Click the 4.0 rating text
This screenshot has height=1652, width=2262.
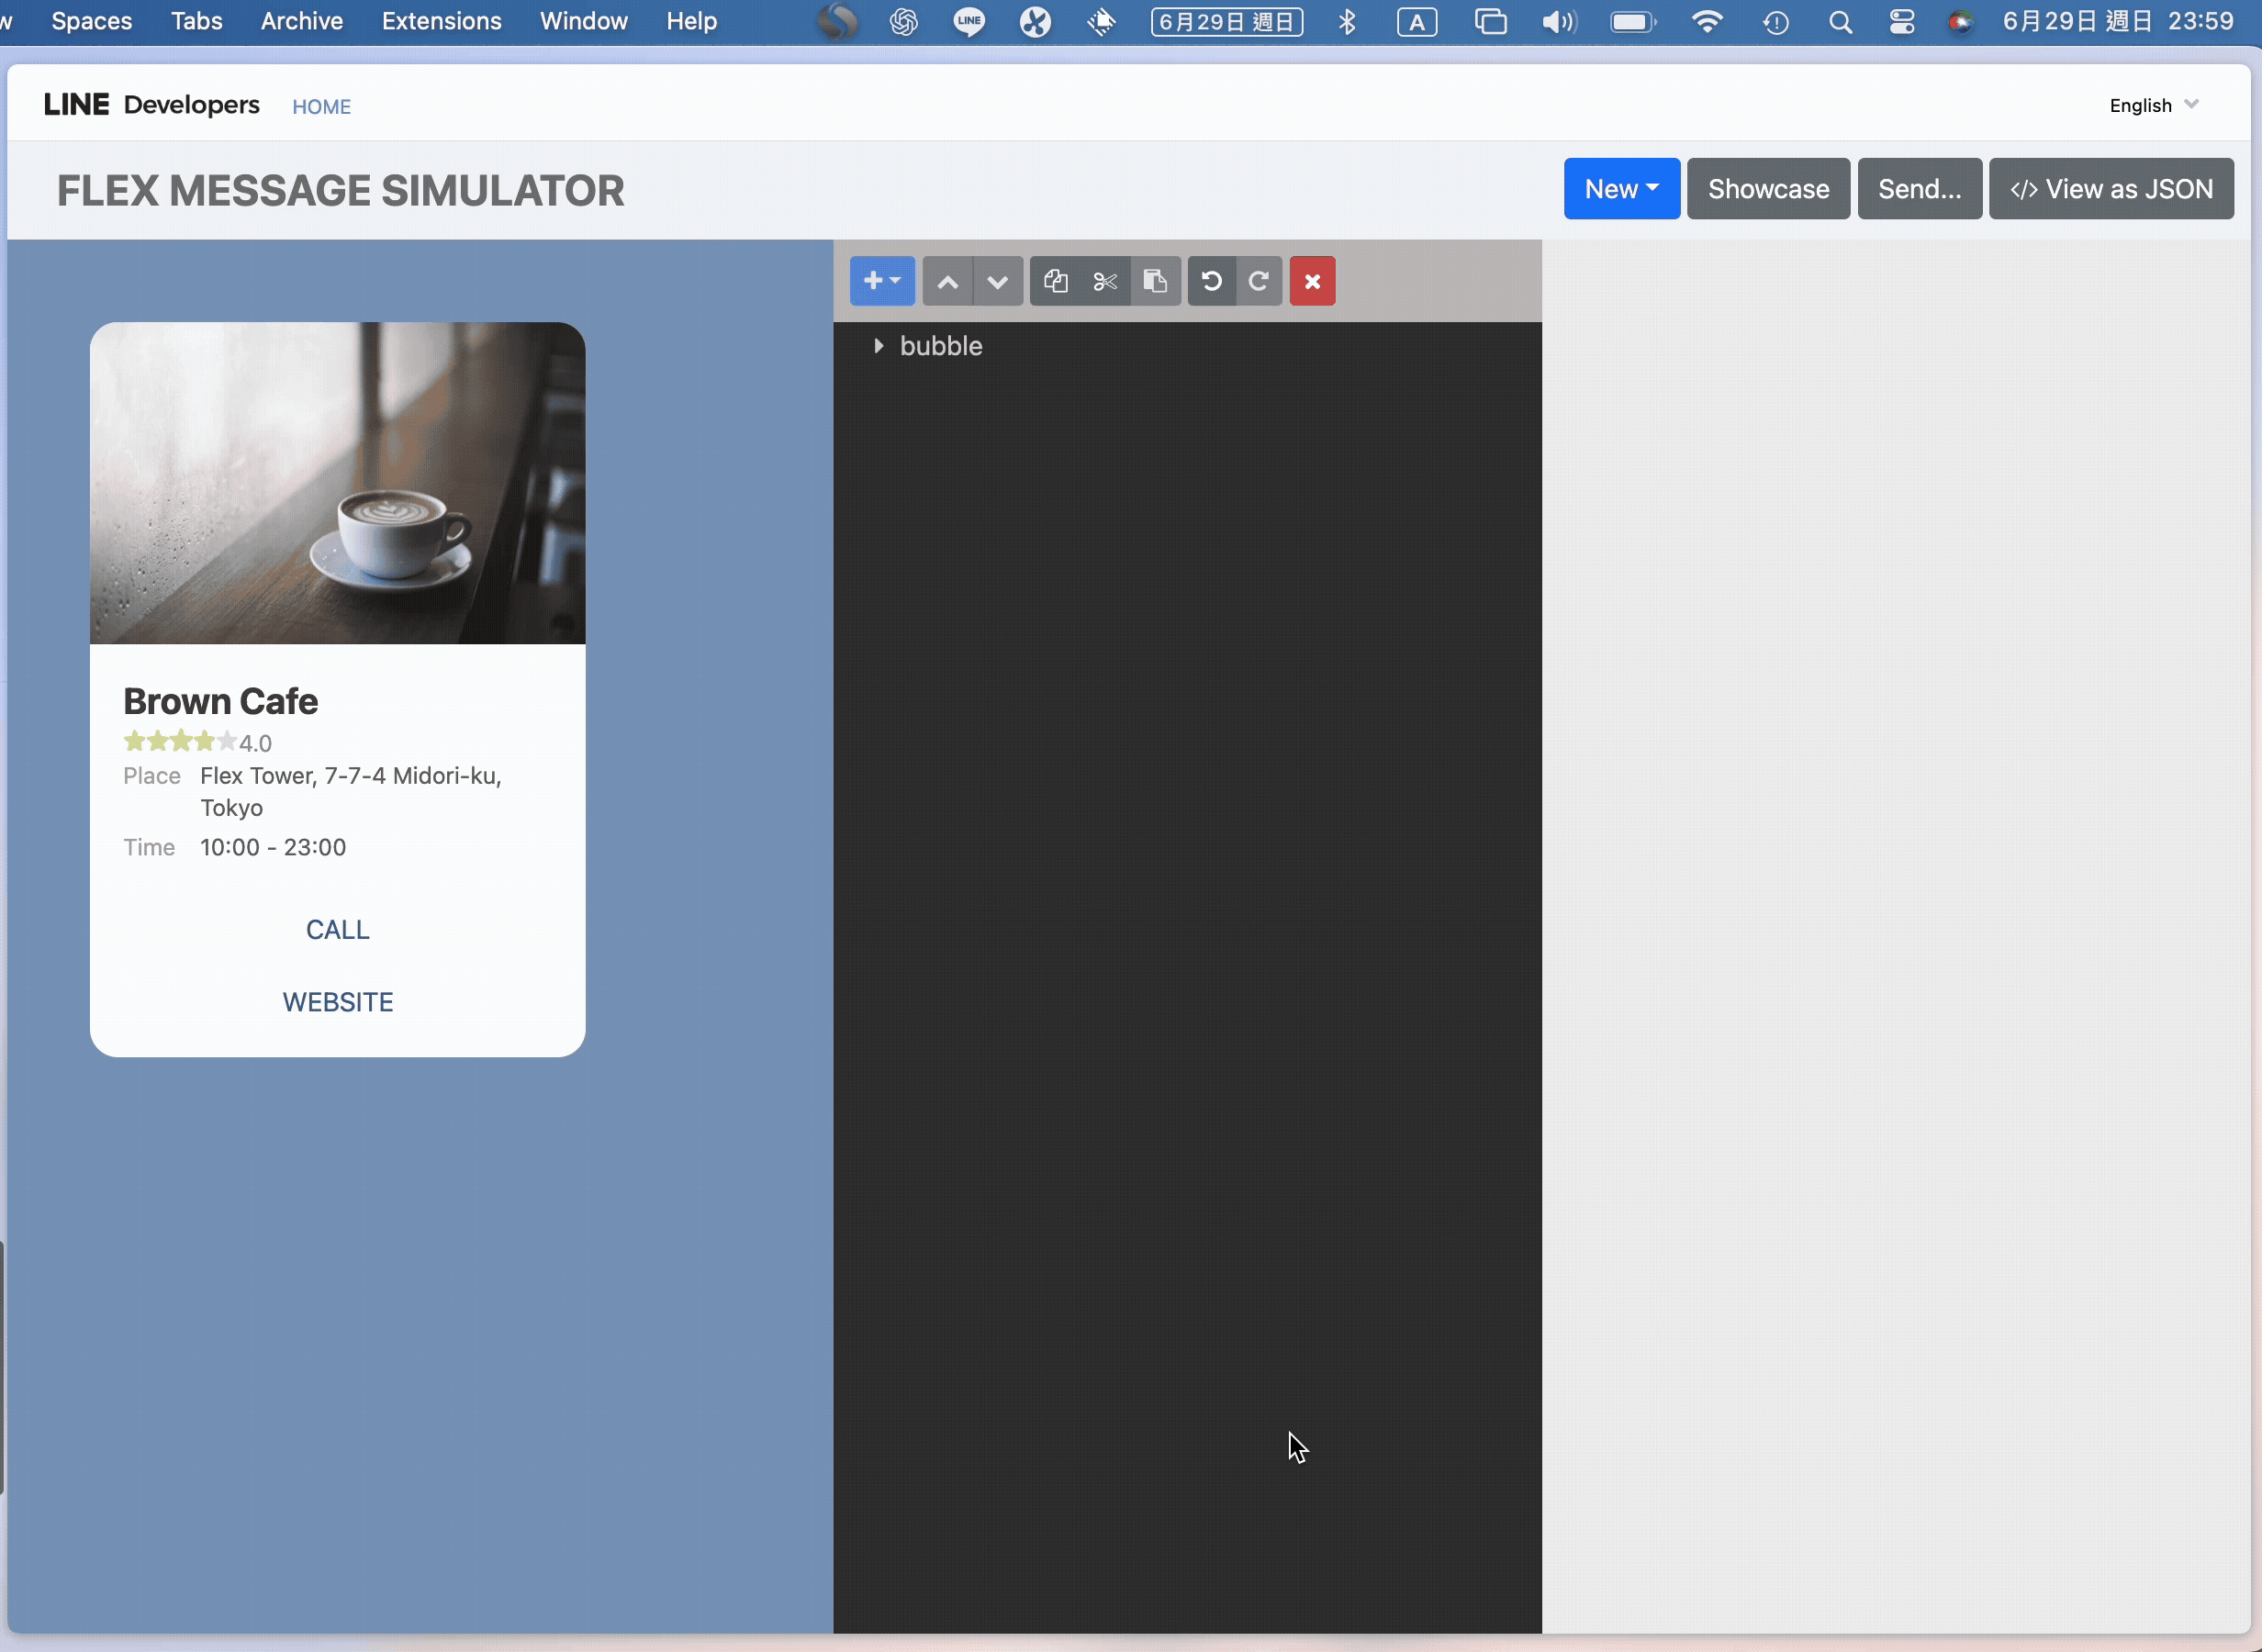point(255,743)
